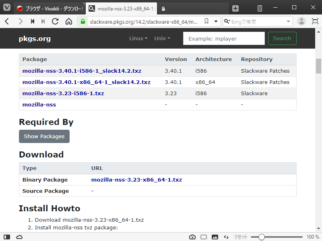Viewport: 322px width, 241px height.
Task: Open the Vivaldi menu icon
Action: (7, 8)
